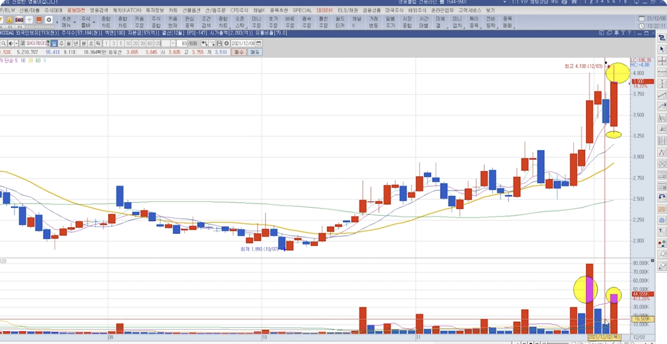Click the magnifier stock search icon

point(3,43)
